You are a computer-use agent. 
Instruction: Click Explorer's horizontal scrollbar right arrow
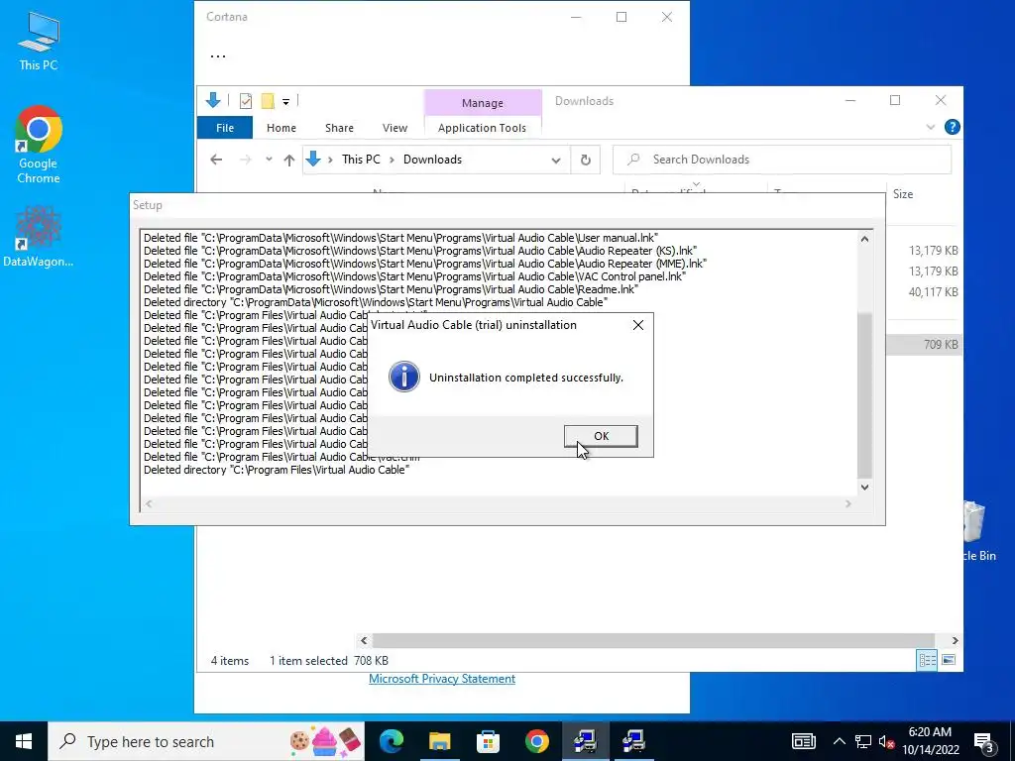[x=955, y=641]
